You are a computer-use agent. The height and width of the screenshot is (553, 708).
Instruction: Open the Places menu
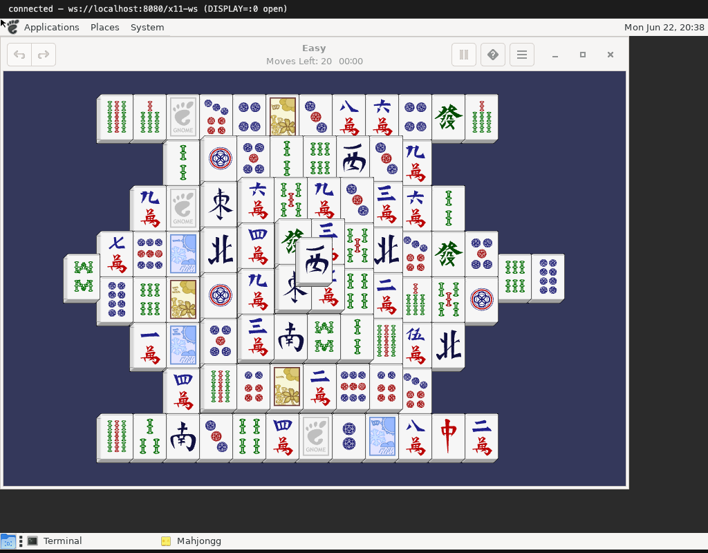[x=105, y=27]
